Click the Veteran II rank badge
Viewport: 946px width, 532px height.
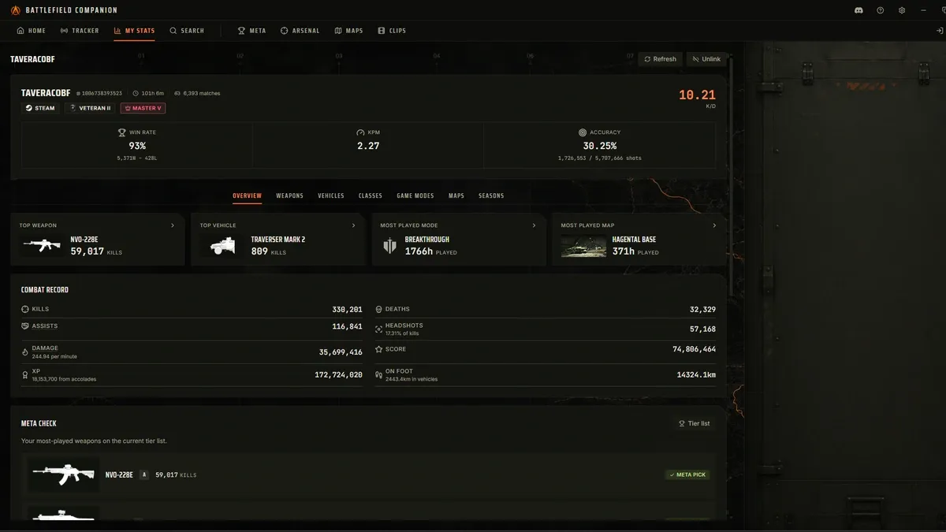(90, 108)
